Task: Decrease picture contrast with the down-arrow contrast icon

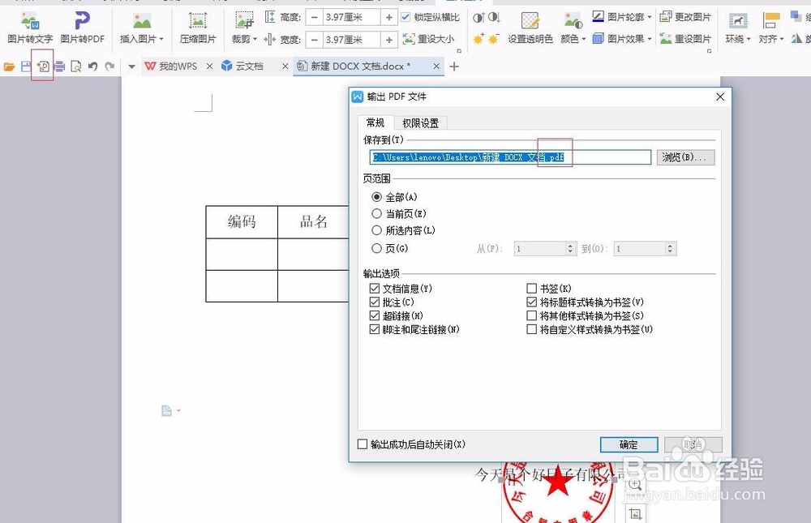Action: tap(495, 18)
